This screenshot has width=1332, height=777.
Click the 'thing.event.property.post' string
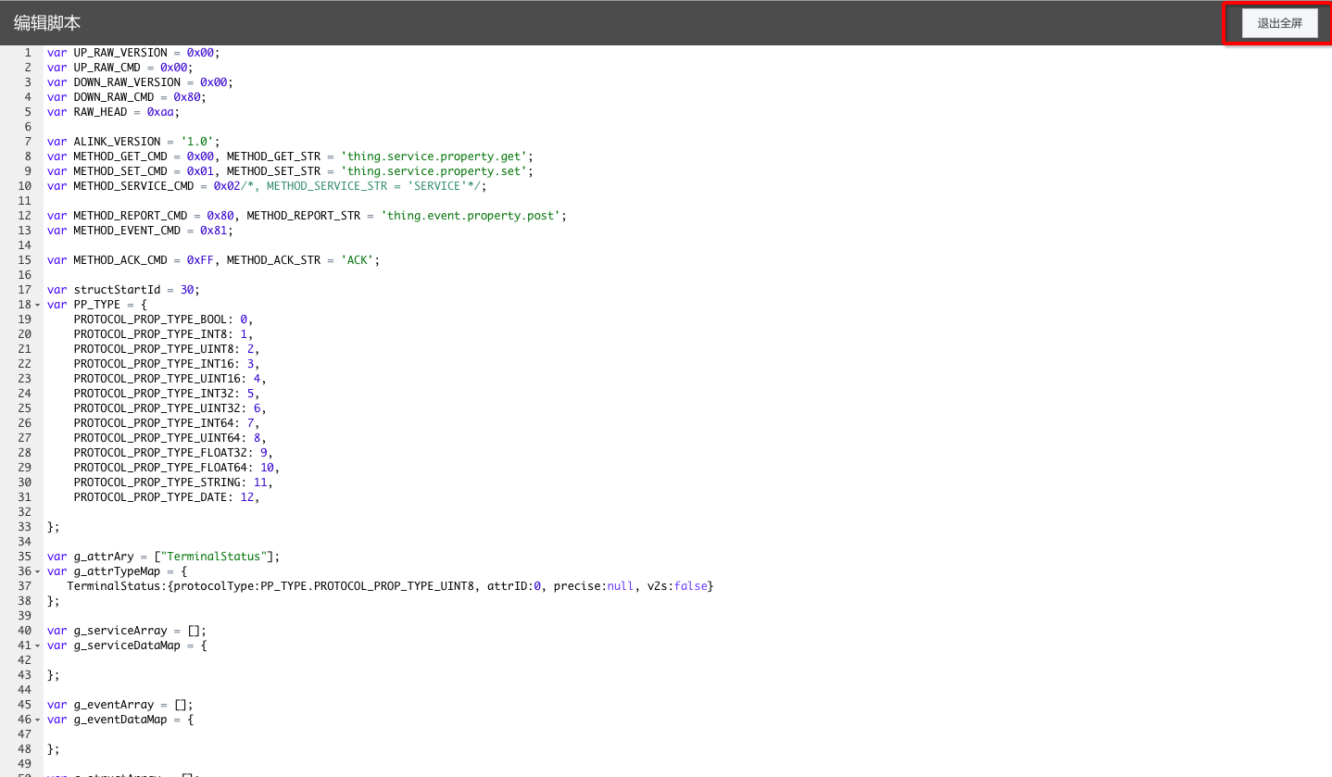(471, 216)
